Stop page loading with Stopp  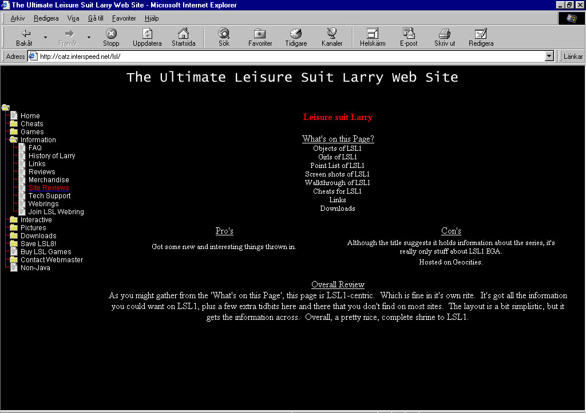coord(111,37)
